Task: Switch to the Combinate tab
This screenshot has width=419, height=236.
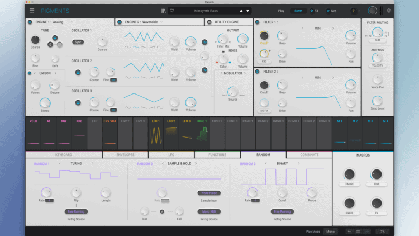Action: [x=309, y=155]
